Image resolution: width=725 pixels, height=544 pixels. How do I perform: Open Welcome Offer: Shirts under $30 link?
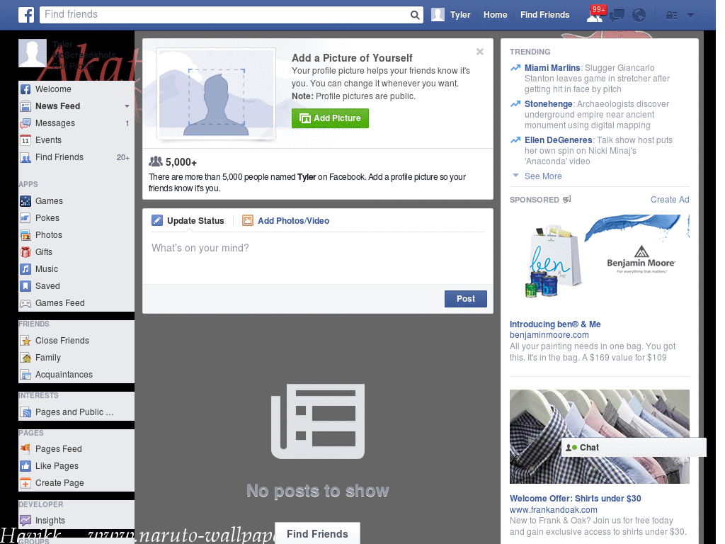575,499
